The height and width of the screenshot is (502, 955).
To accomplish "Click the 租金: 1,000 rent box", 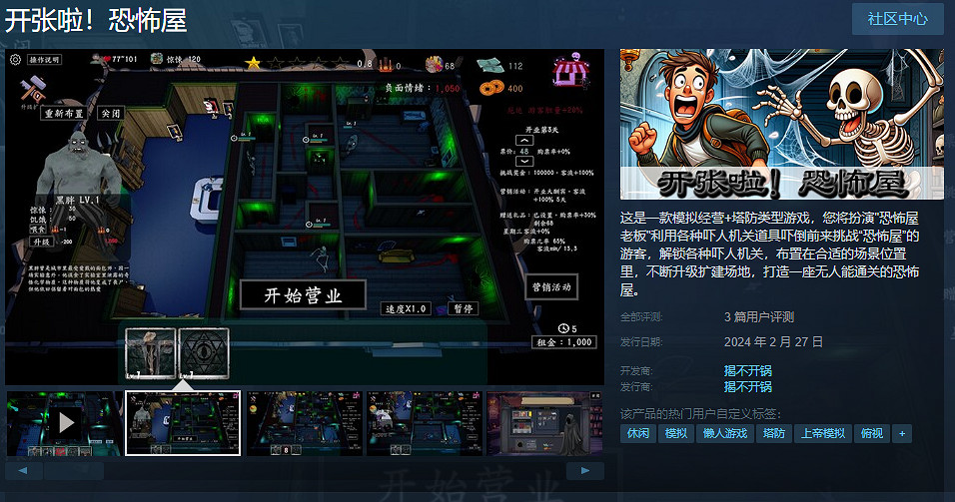I will coord(564,342).
